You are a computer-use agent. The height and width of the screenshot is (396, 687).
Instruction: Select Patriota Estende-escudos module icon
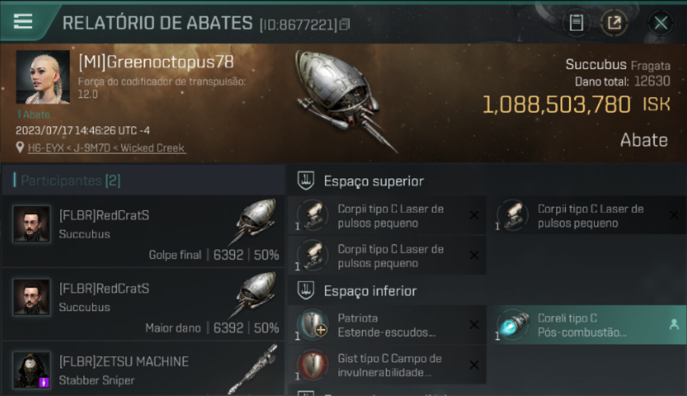(312, 325)
